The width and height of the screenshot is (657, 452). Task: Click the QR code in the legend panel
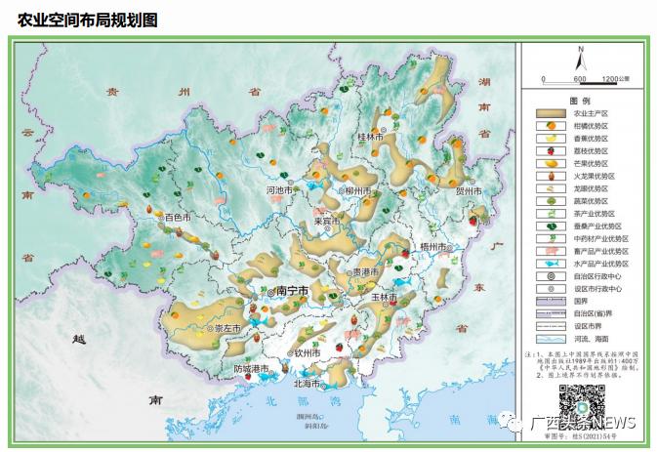tap(582, 407)
